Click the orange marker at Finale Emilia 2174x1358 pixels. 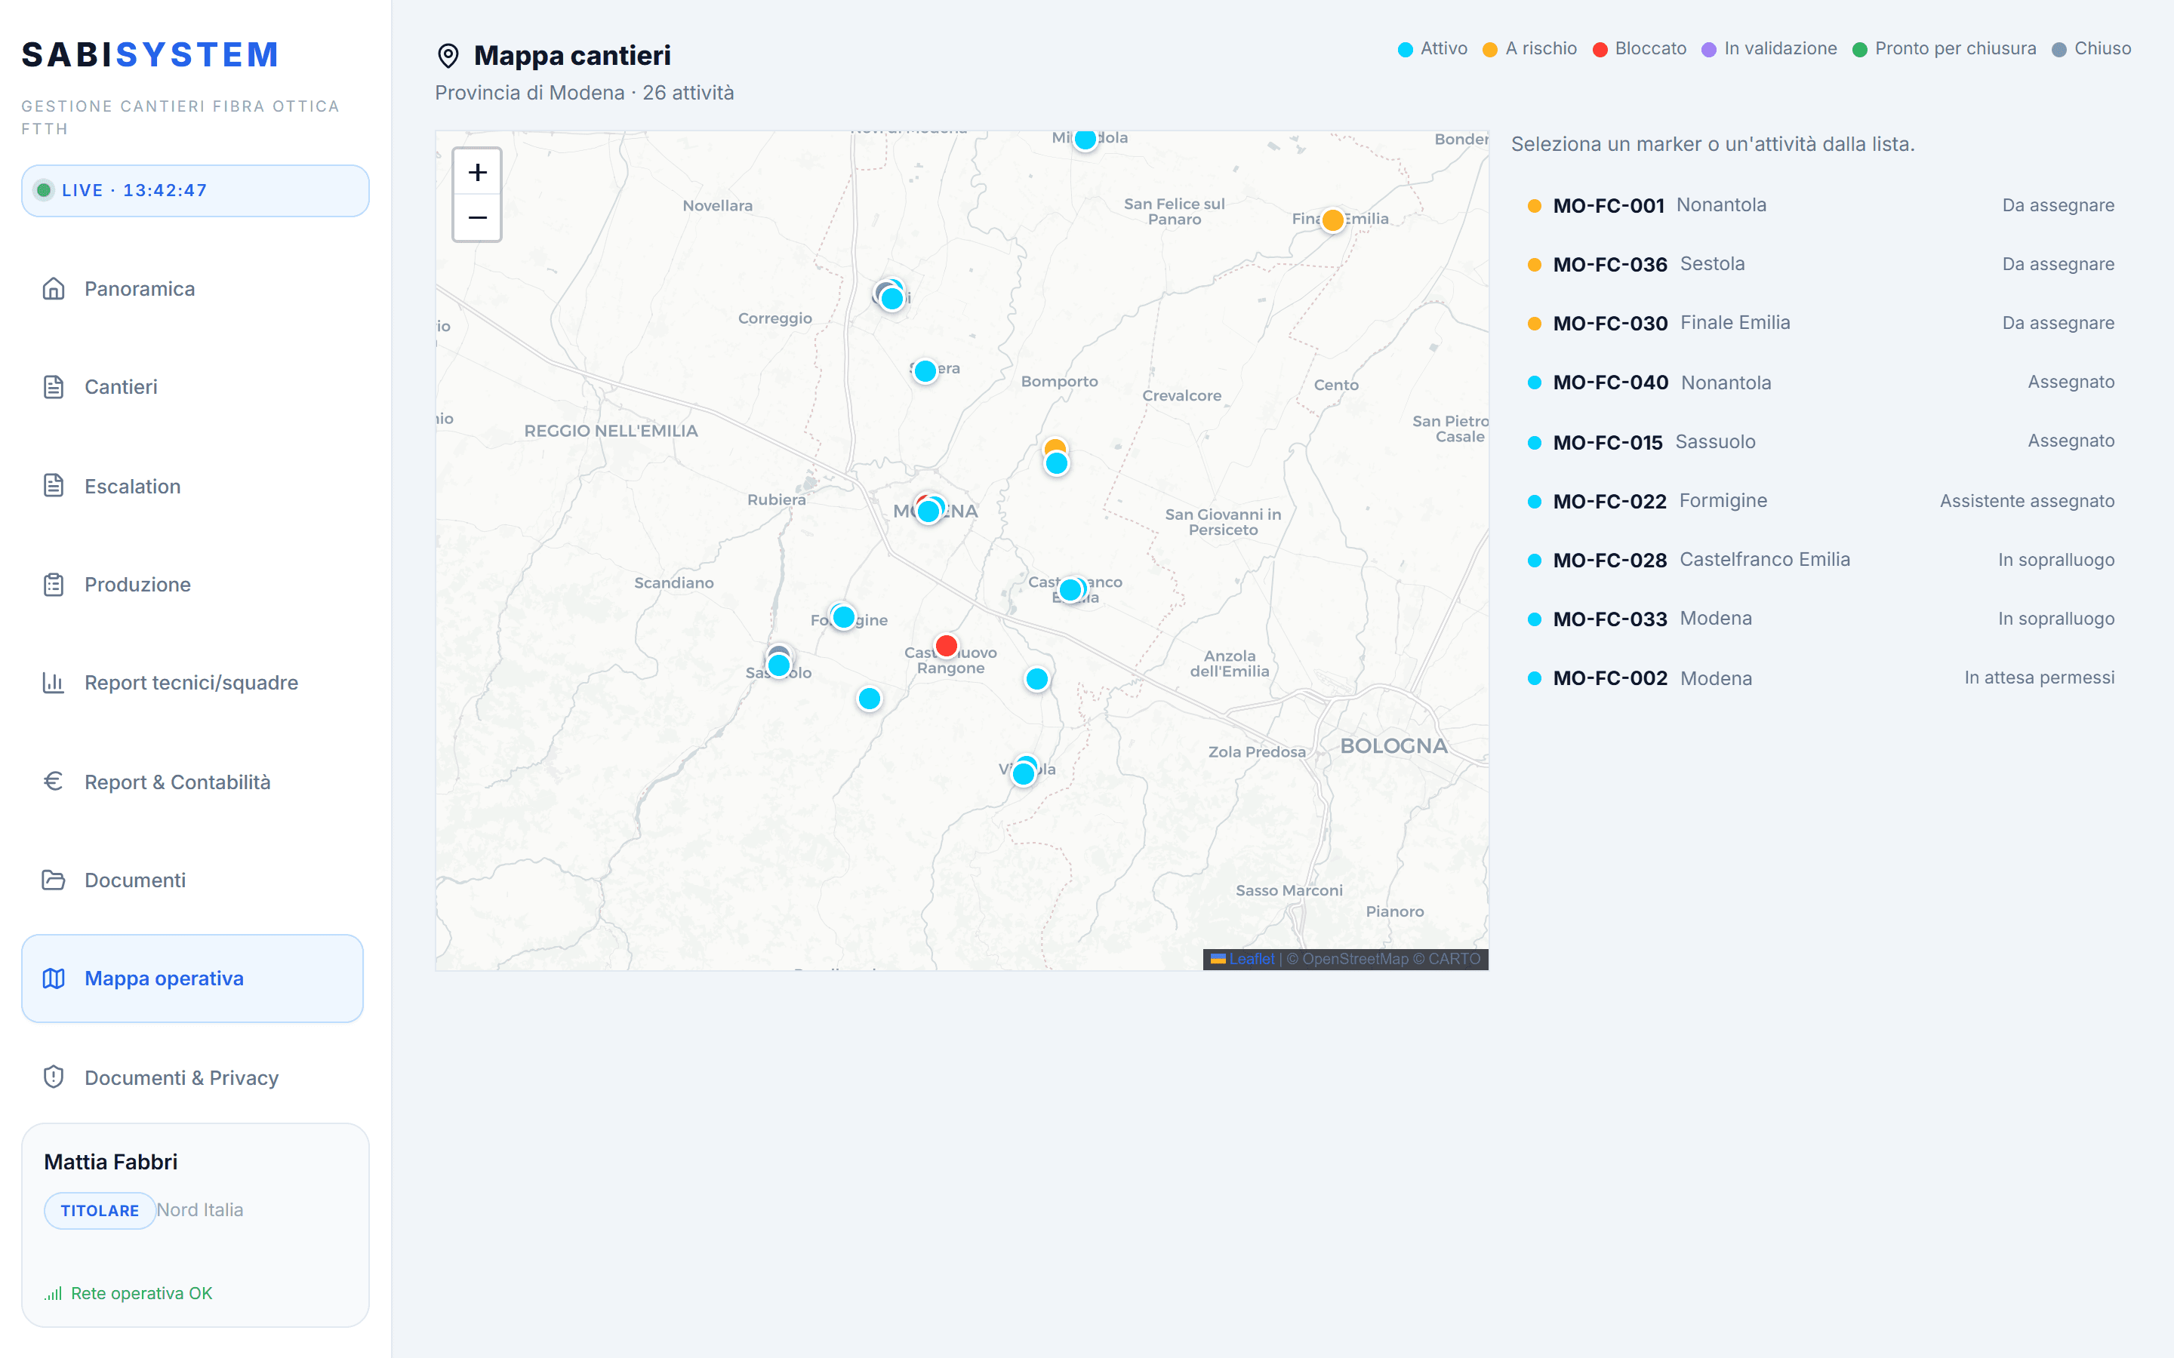click(1333, 220)
